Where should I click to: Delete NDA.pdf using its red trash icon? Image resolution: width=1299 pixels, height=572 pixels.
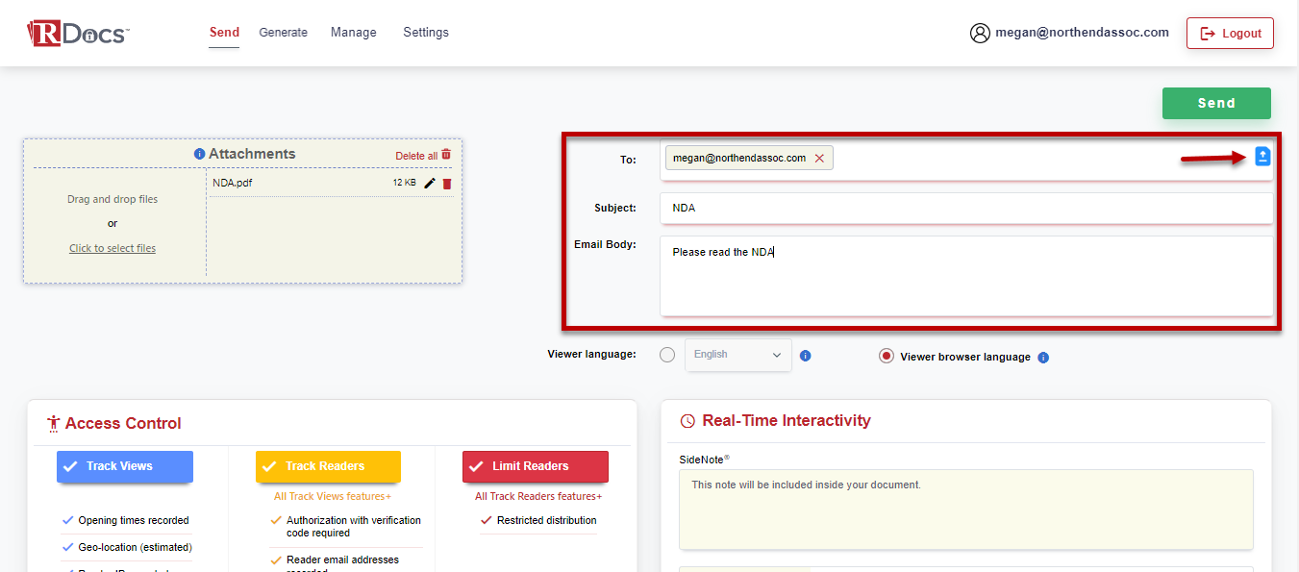tap(445, 182)
